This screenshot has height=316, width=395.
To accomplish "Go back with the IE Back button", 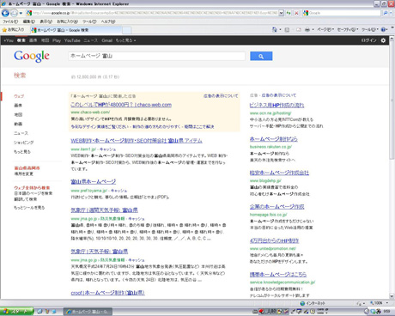I will 5,13.
